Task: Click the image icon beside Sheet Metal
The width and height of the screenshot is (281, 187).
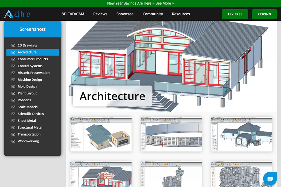Action: (13, 121)
